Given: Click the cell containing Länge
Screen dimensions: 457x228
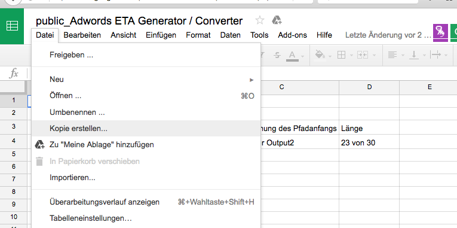Looking at the screenshot, I should [x=369, y=128].
